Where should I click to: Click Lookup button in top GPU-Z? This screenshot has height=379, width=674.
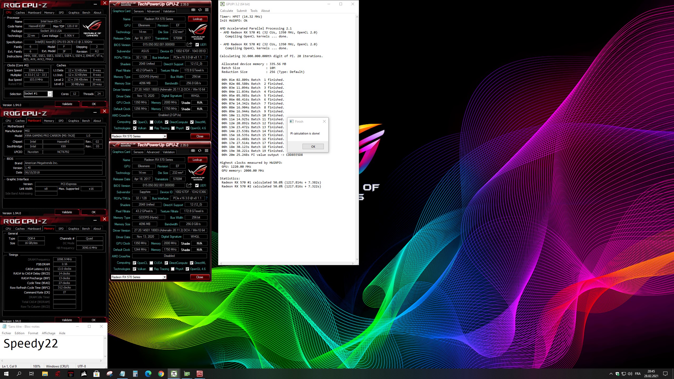(x=197, y=19)
